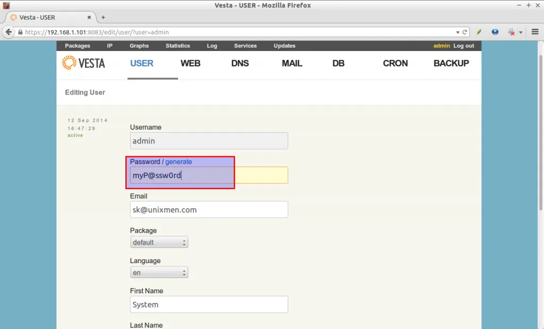The width and height of the screenshot is (544, 329).
Task: Click the padlock site security icon
Action: (x=21, y=32)
